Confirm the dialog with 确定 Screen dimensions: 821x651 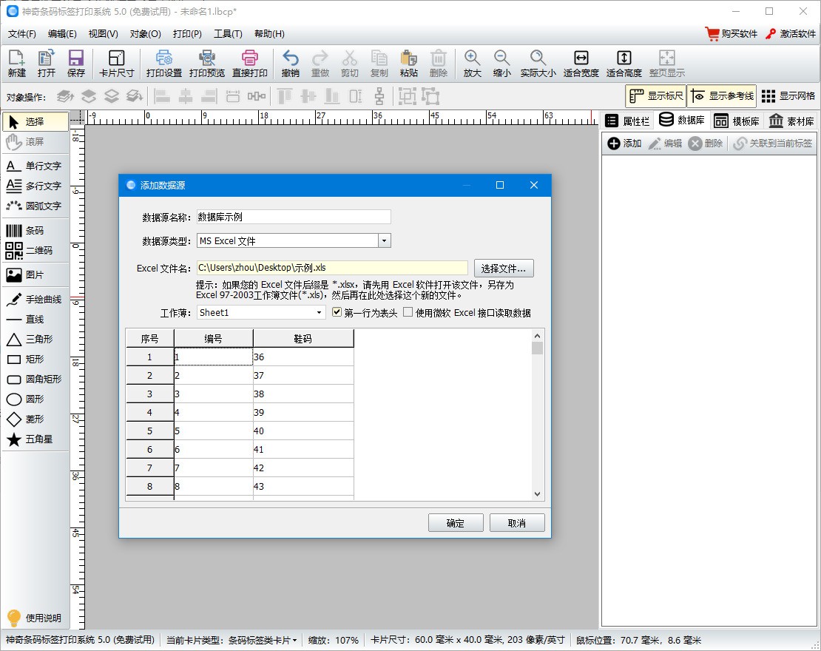[x=456, y=523]
